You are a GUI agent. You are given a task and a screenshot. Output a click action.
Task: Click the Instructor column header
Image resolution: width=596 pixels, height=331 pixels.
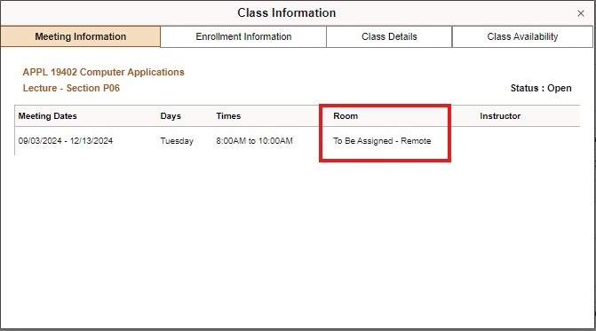coord(500,116)
